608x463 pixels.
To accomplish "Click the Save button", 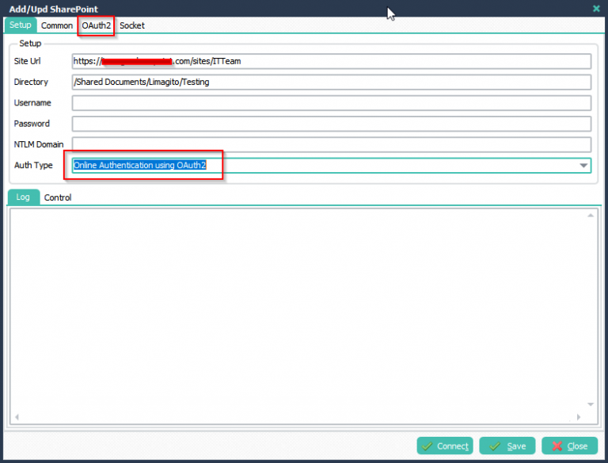I will [x=507, y=446].
